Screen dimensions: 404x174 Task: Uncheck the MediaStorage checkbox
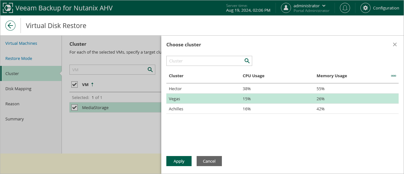(x=74, y=107)
